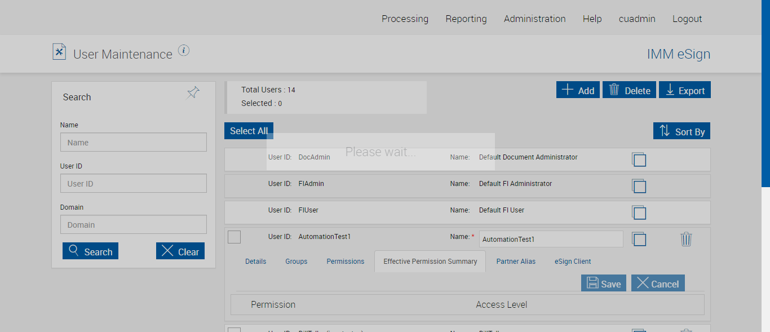Select Effective Permission Summary tab
Screen dimensions: 770x332
(430, 262)
